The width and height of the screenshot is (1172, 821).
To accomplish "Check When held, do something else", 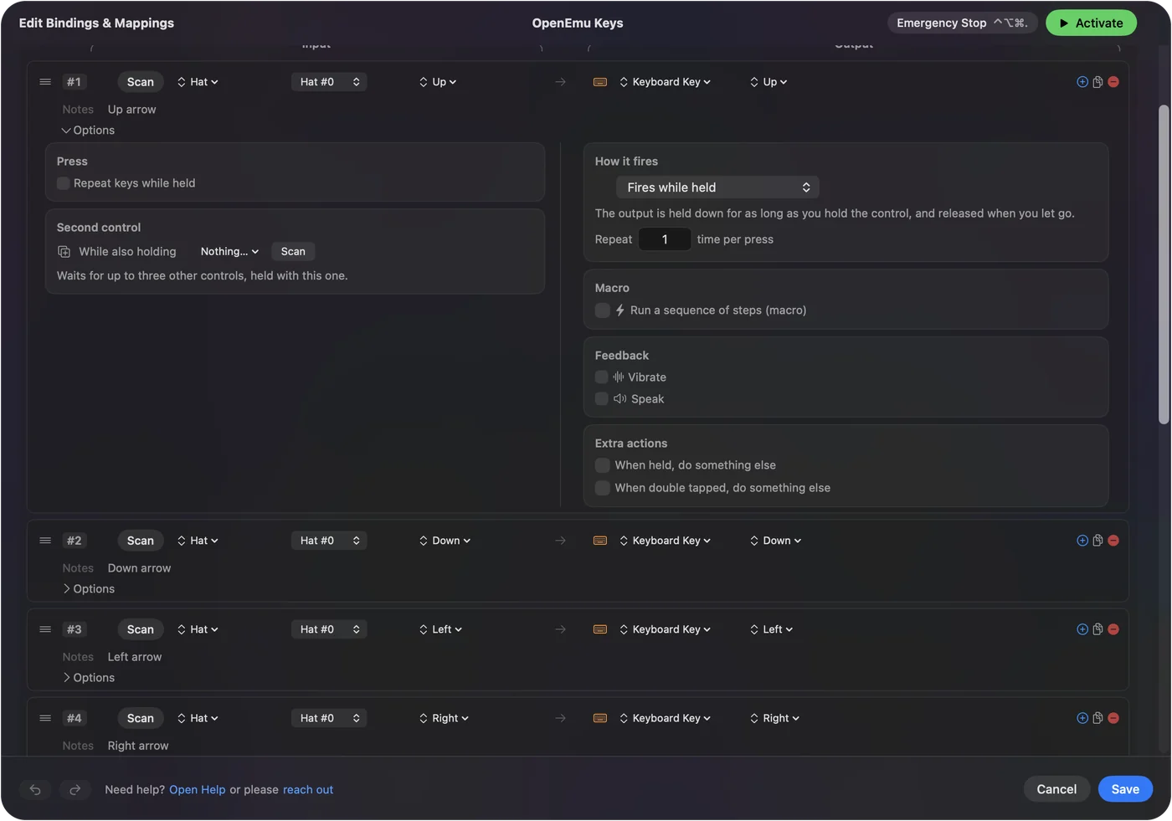I will click(x=602, y=465).
